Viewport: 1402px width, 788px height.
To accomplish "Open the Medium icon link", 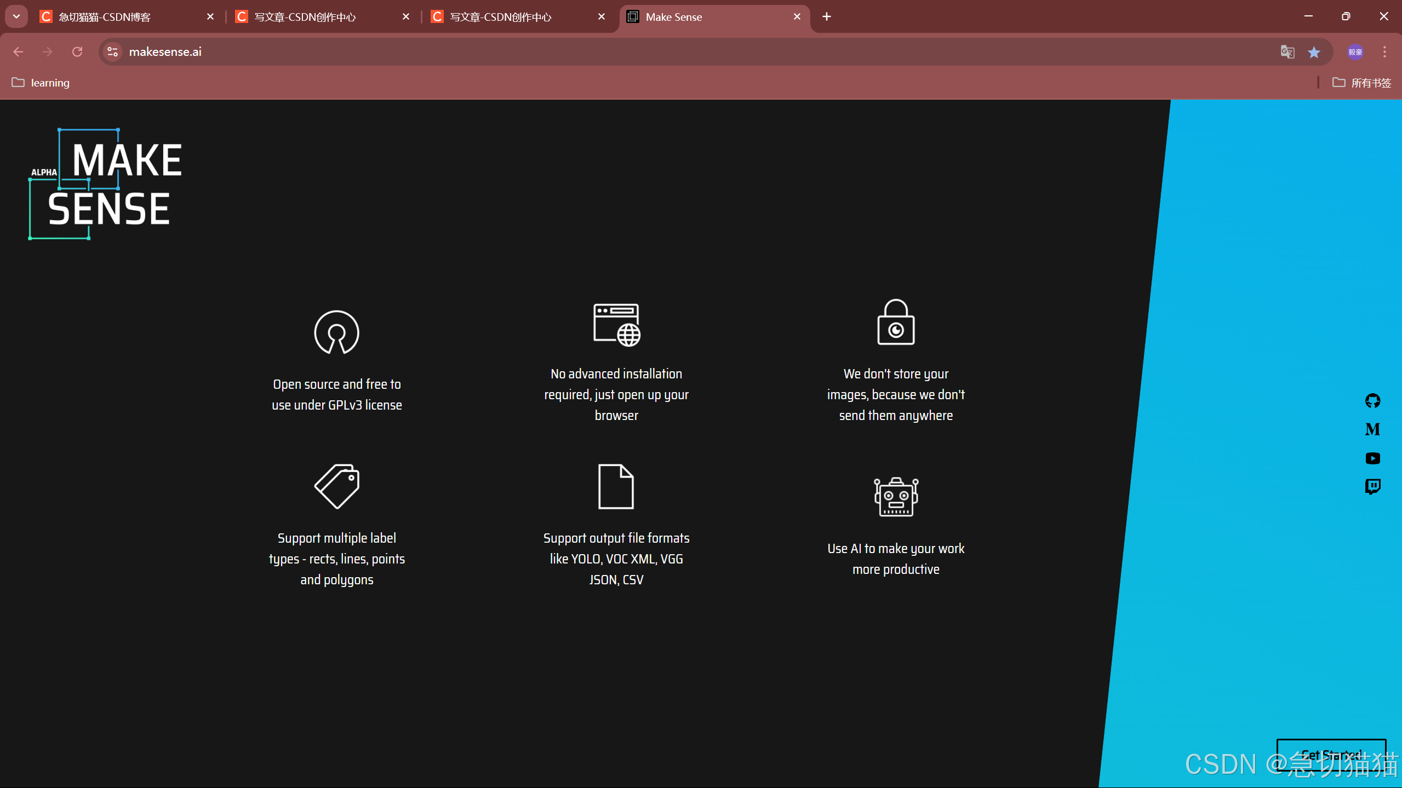I will [x=1372, y=429].
